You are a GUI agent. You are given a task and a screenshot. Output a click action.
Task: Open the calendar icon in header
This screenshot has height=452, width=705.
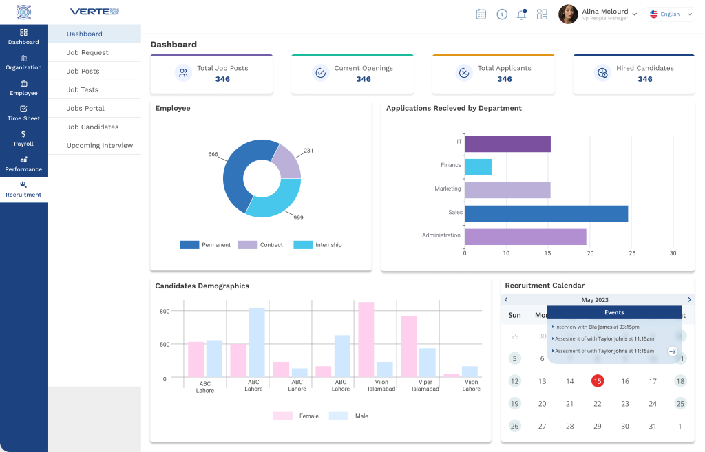pyautogui.click(x=481, y=14)
